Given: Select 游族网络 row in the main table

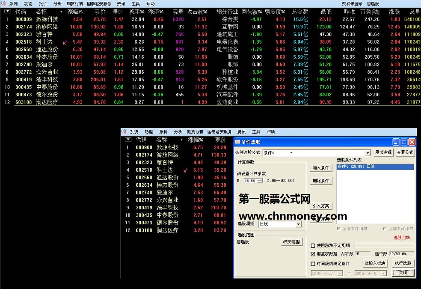Looking at the screenshot, I should point(210,27).
